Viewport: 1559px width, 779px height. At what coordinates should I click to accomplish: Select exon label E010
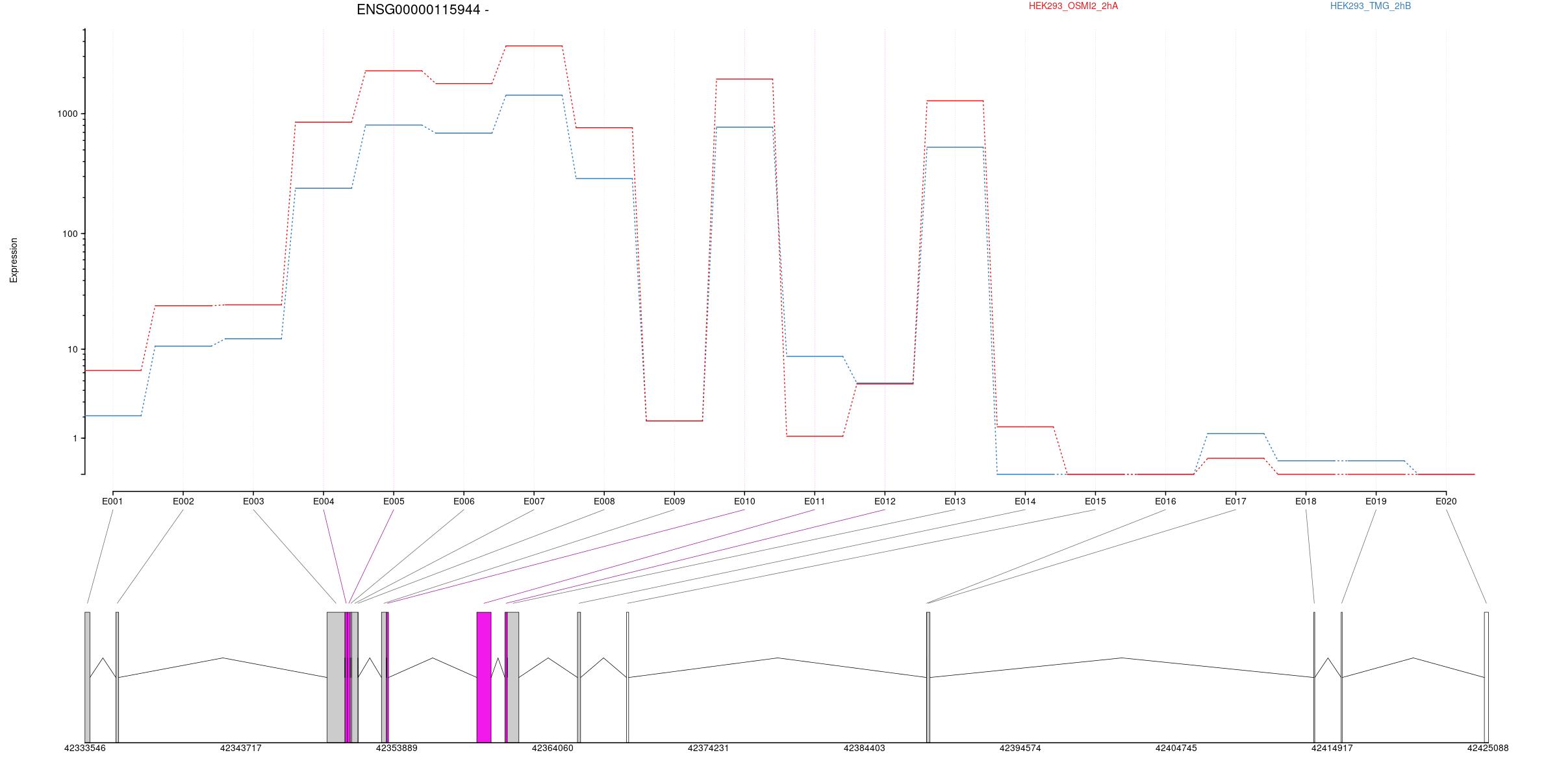tap(744, 501)
